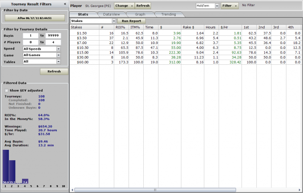Click the After 06/17/11 date filter button
The height and width of the screenshot is (193, 303).
coord(35,18)
